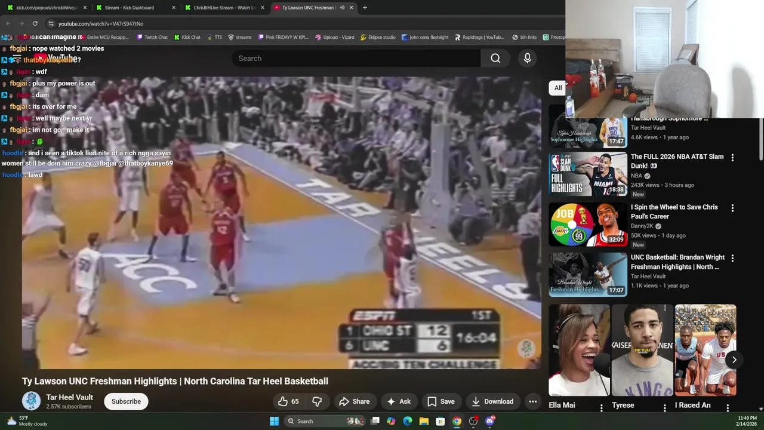Open Rapidtags YouTube bookmark

pyautogui.click(x=479, y=37)
